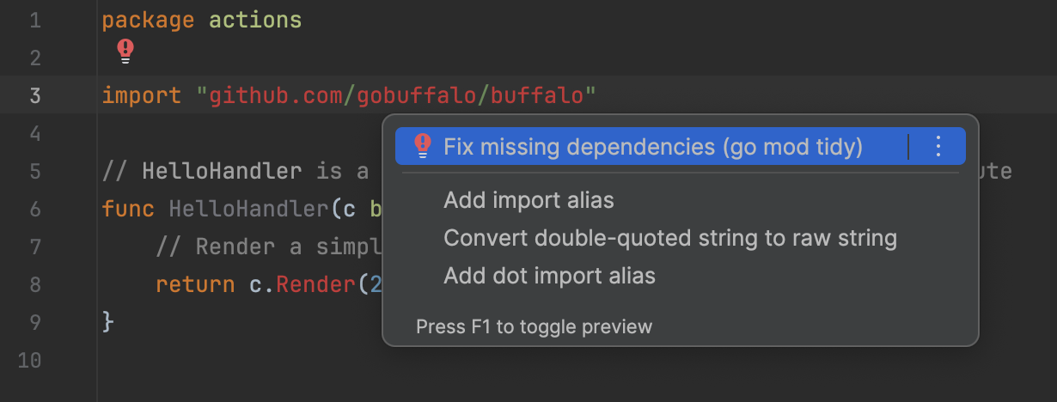Click line number 3 in the gutter
1057x402 pixels.
click(34, 94)
